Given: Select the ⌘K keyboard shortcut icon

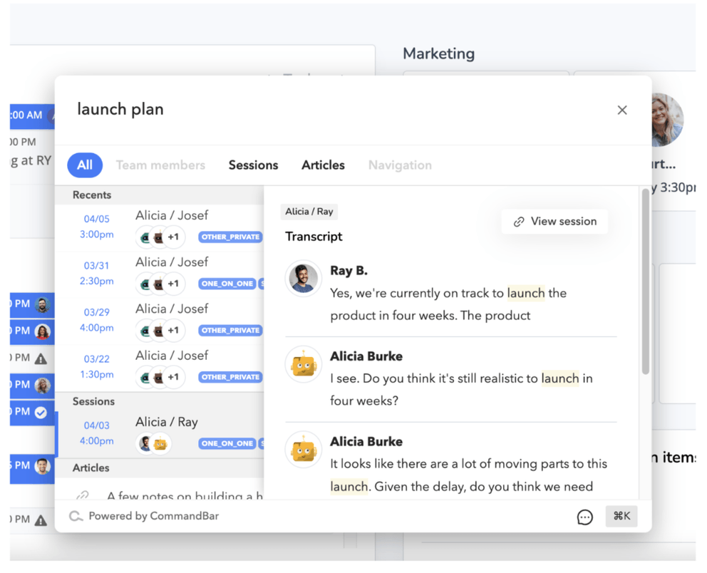Looking at the screenshot, I should click(621, 516).
